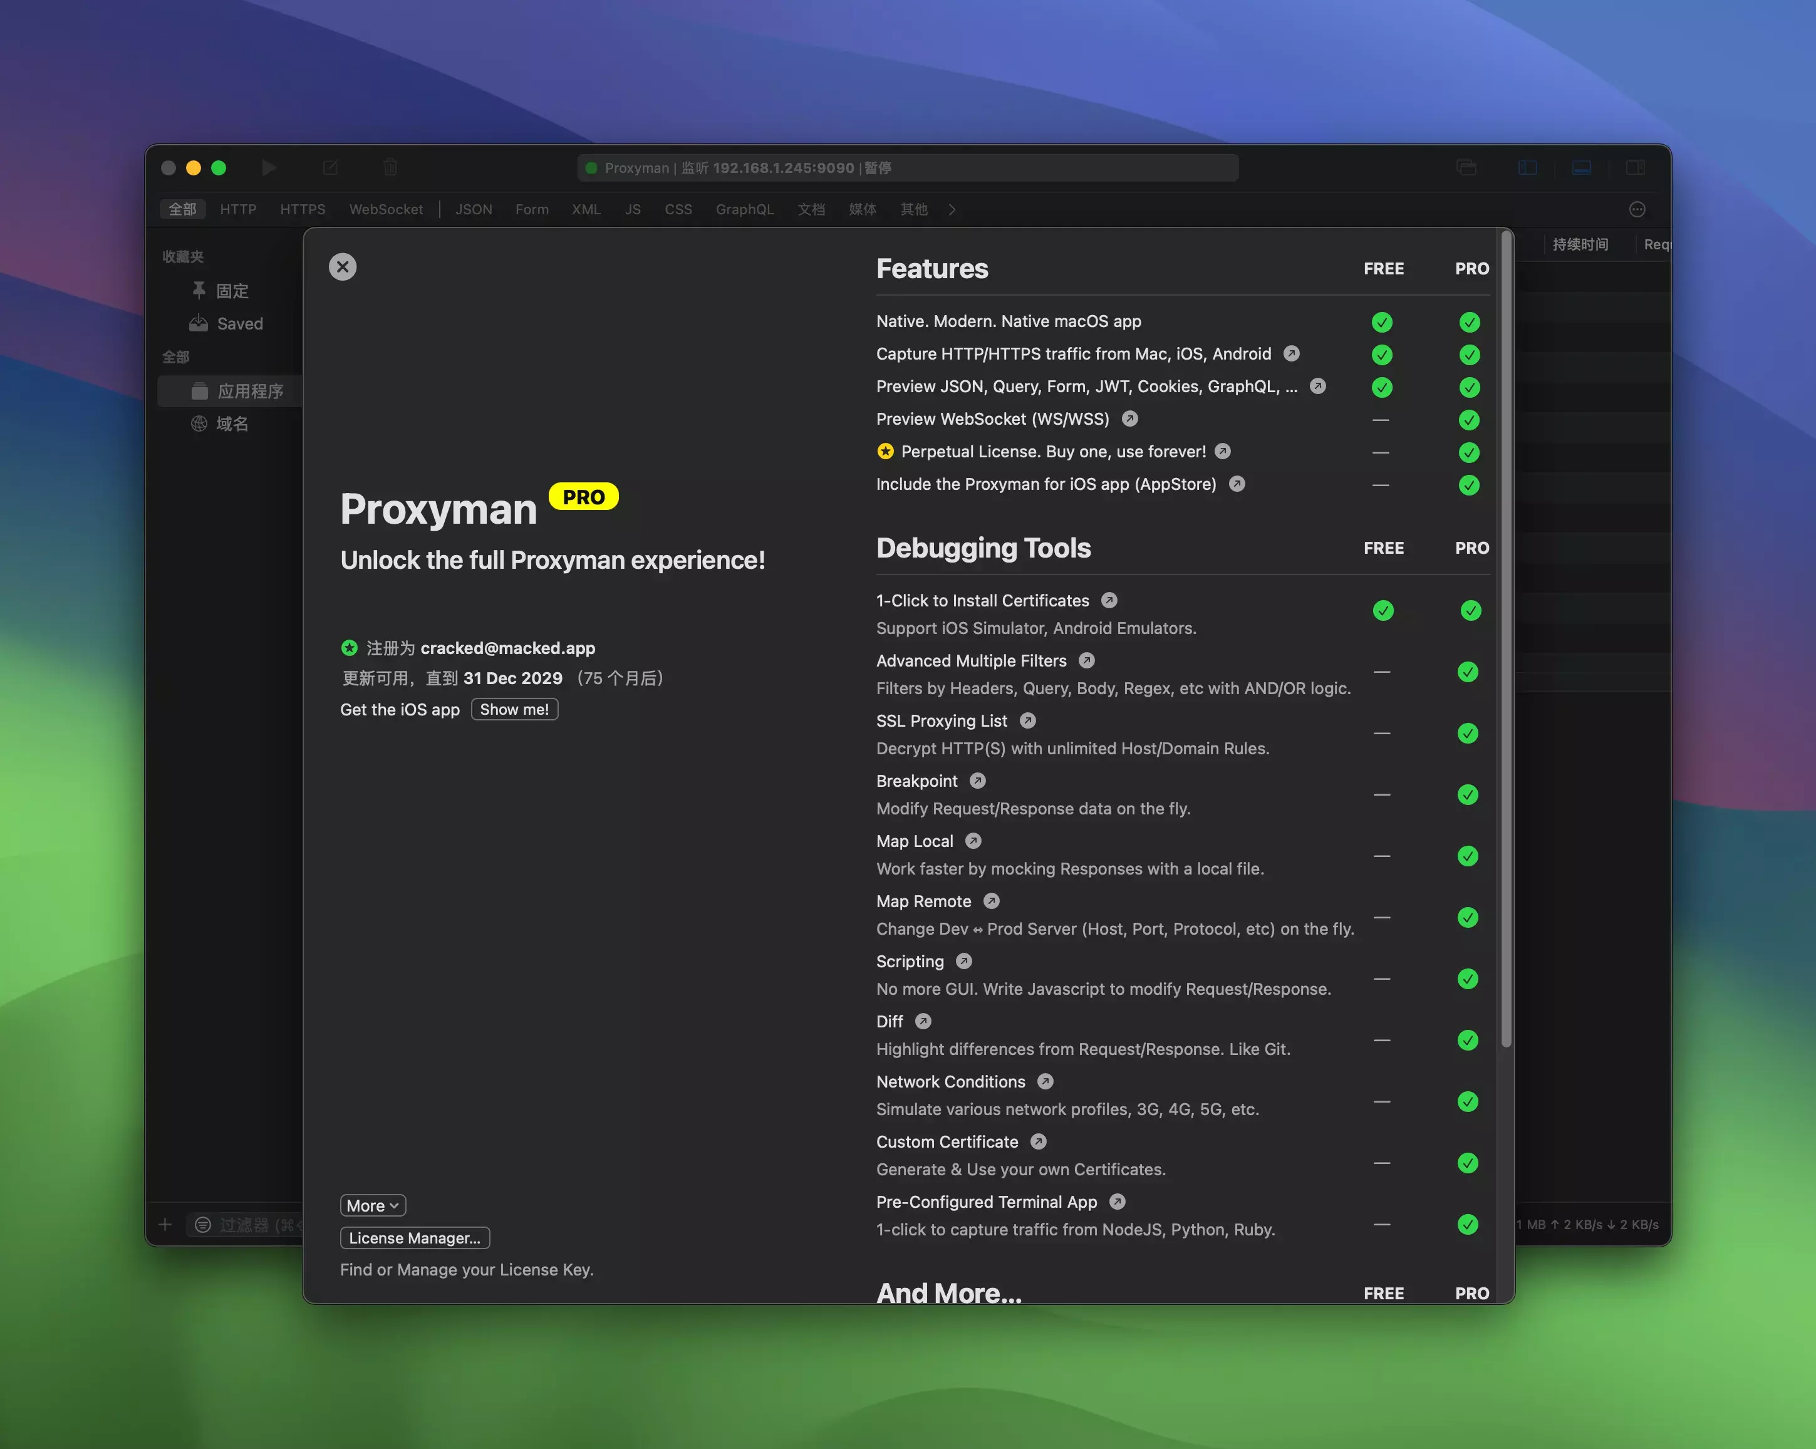Close the Proxyman PRO features dialog

tap(342, 267)
